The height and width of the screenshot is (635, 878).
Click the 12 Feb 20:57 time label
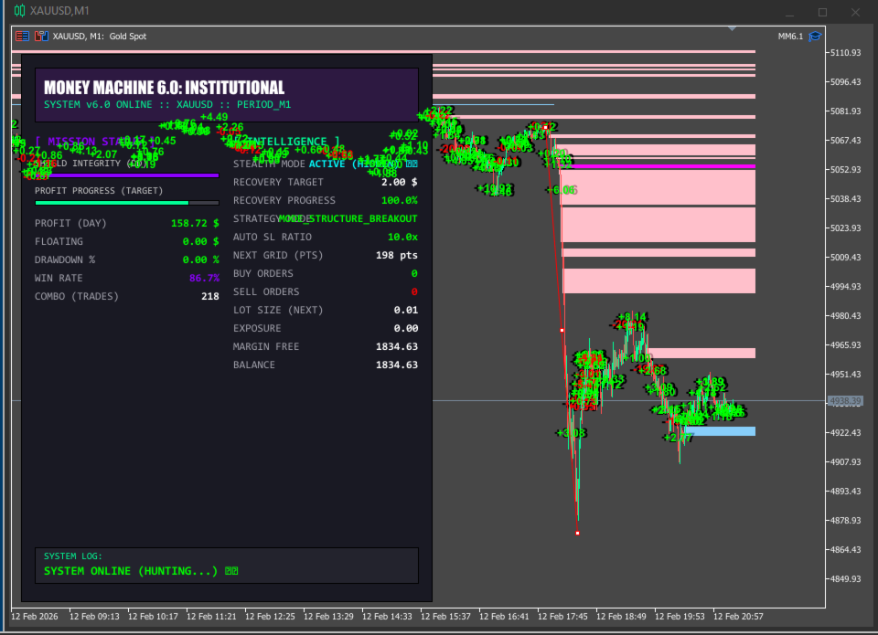pos(738,617)
